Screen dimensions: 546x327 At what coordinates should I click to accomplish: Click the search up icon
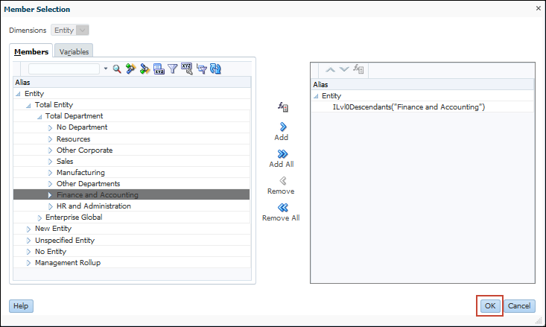click(x=131, y=69)
